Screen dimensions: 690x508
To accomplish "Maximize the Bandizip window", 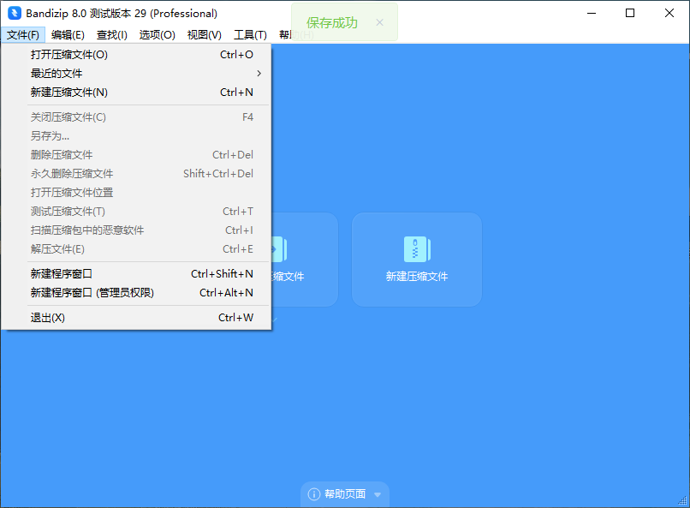I will pyautogui.click(x=630, y=13).
